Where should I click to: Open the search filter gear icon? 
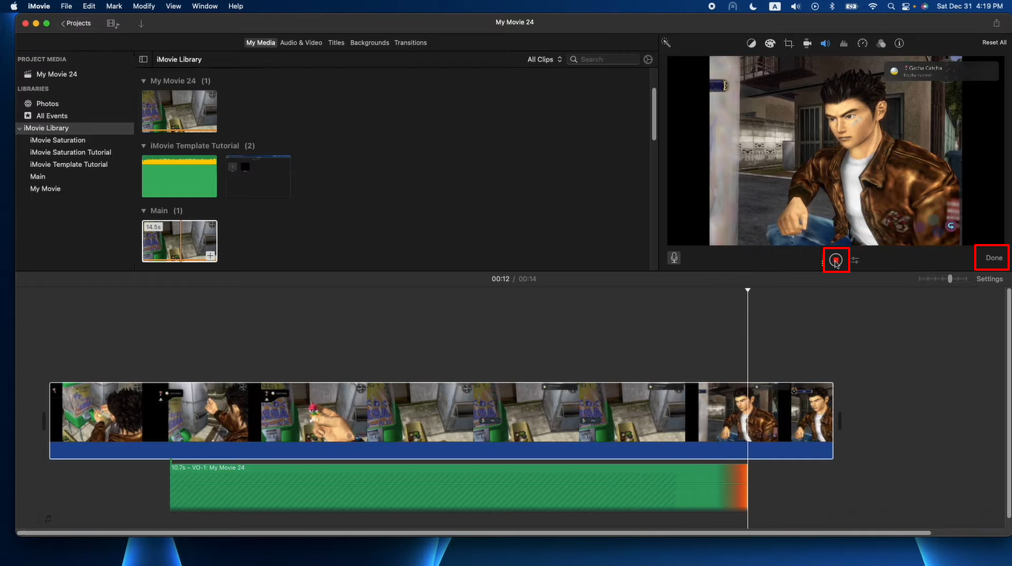click(x=647, y=59)
